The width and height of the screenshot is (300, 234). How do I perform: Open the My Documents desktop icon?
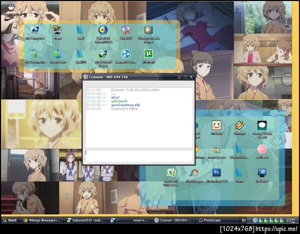click(x=35, y=56)
